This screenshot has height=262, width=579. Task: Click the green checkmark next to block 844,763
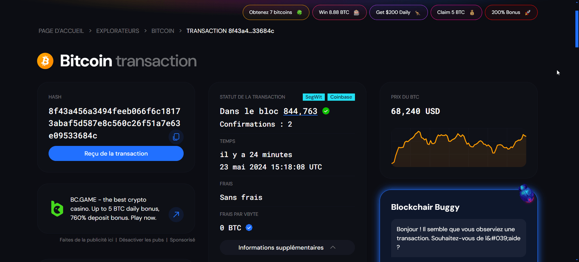coord(326,111)
